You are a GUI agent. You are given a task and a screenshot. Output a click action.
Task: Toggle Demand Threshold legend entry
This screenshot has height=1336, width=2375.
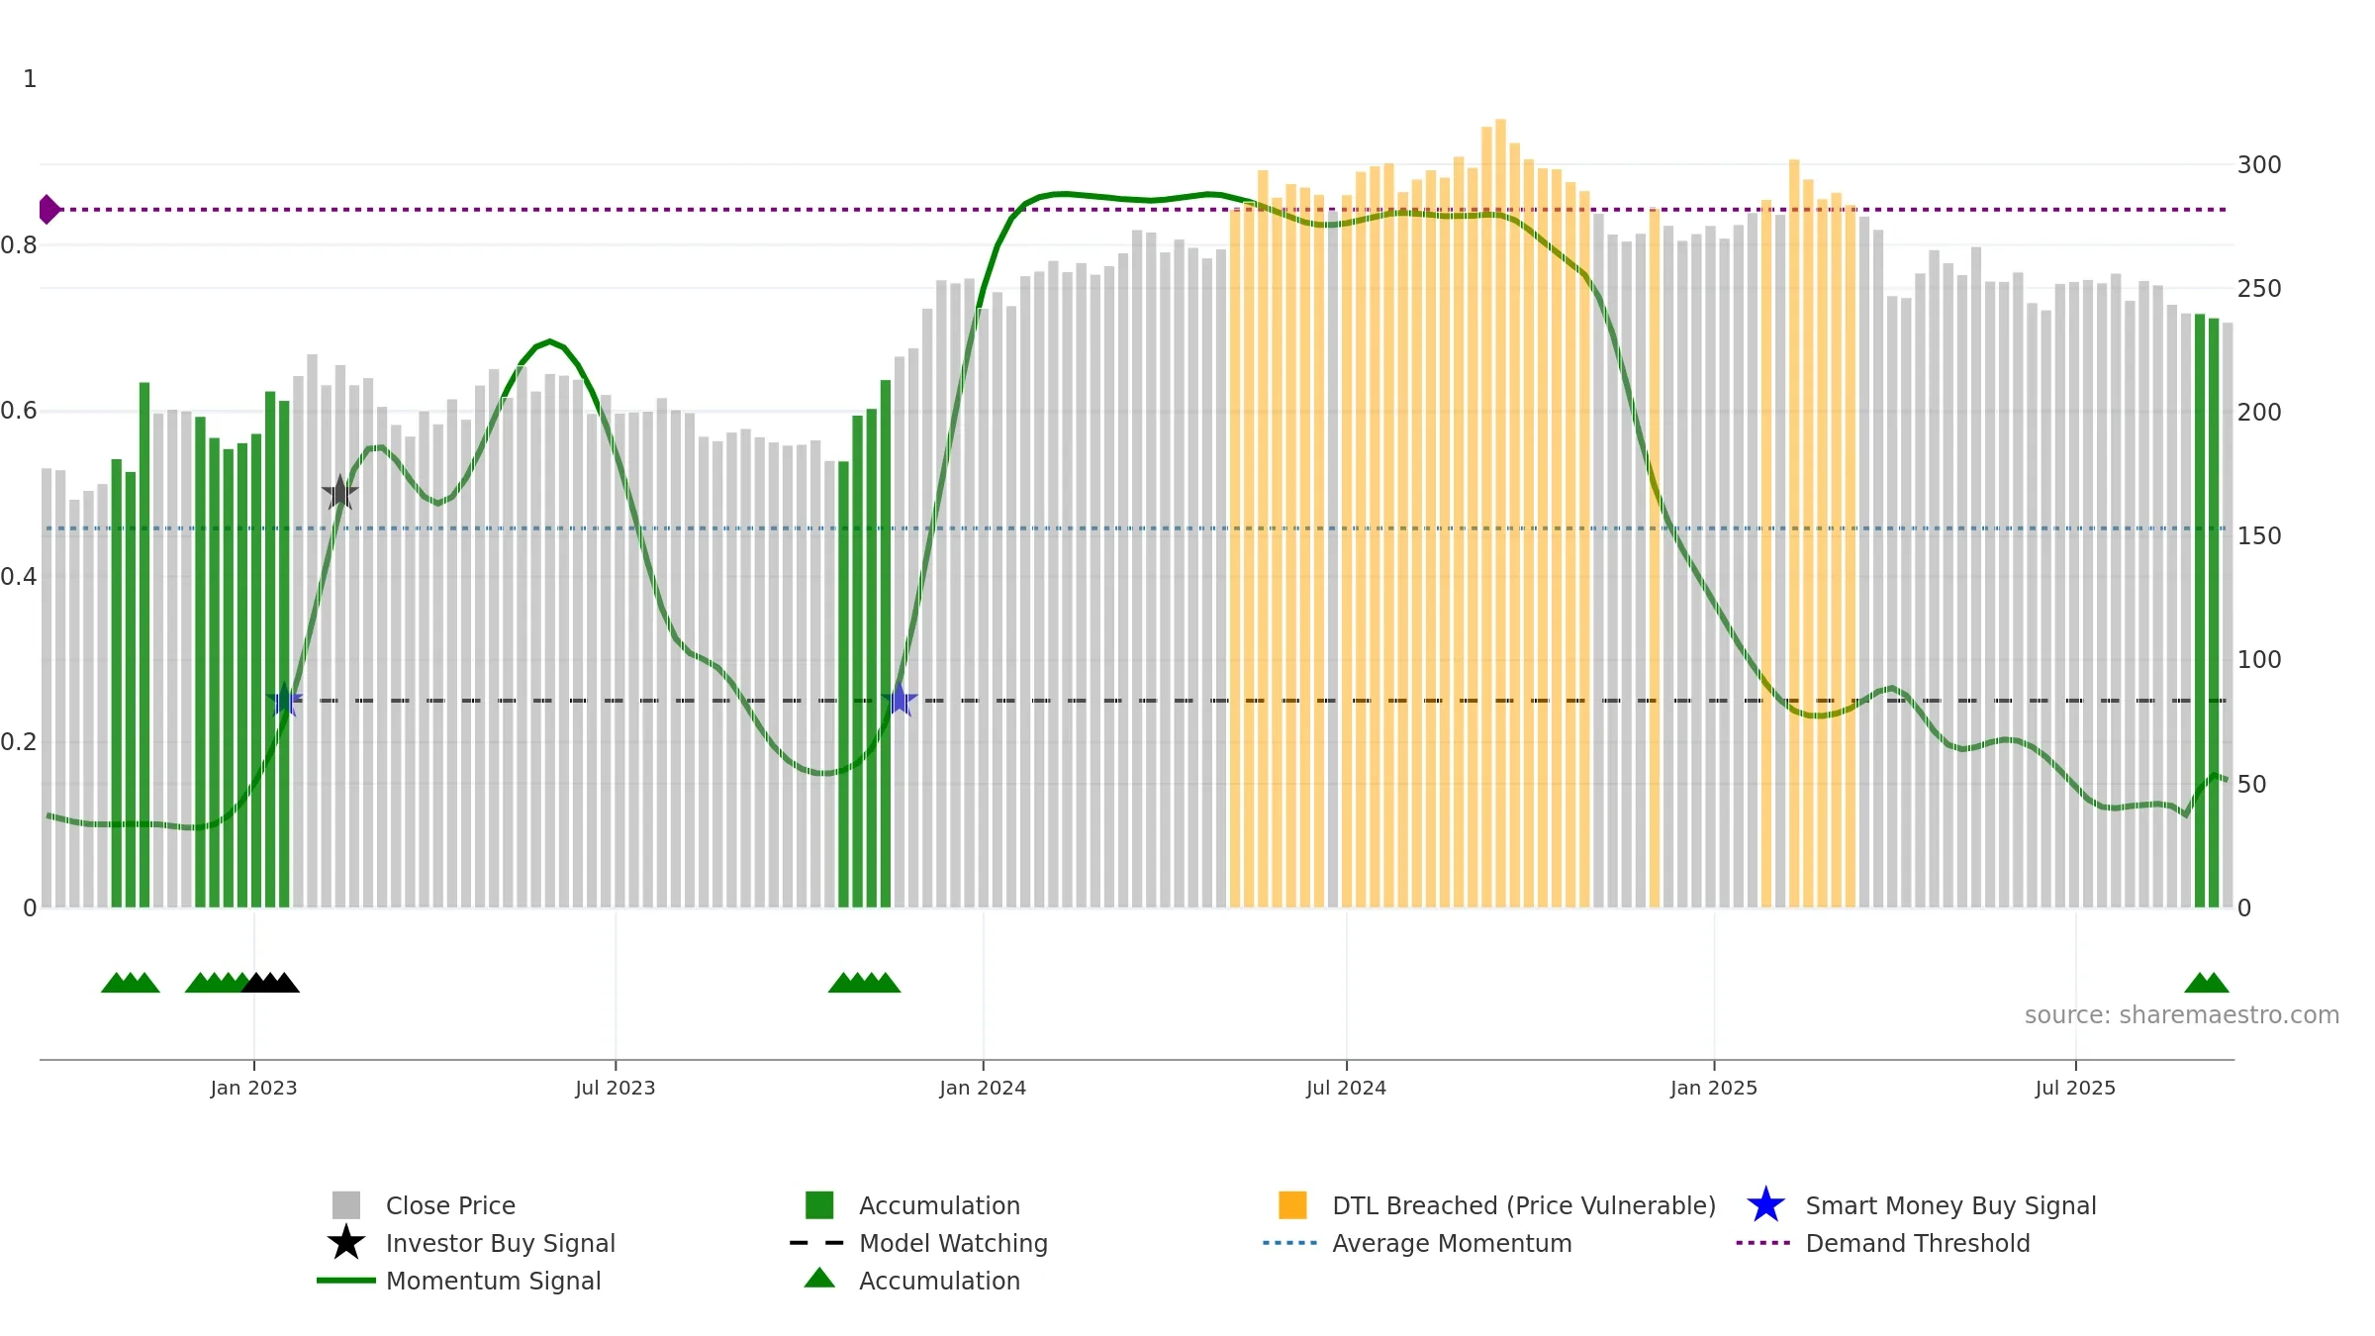pyautogui.click(x=1883, y=1243)
